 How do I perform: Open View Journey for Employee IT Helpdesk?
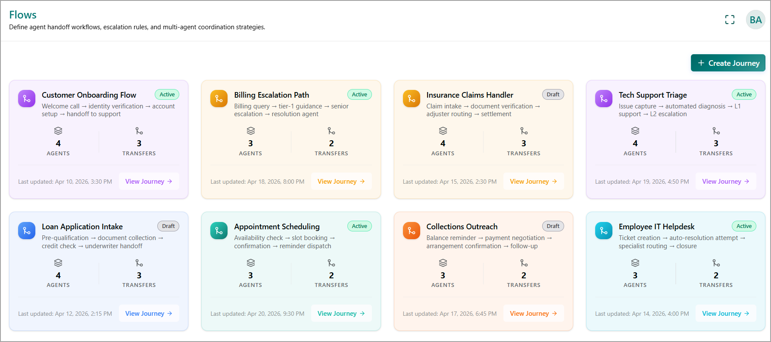click(726, 314)
